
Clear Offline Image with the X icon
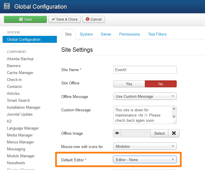174,133
